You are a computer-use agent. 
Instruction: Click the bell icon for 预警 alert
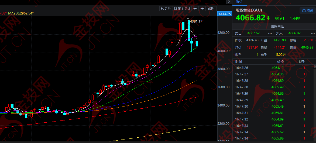(x=304, y=10)
